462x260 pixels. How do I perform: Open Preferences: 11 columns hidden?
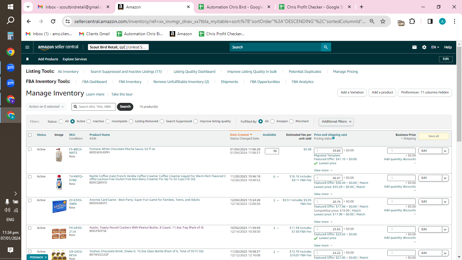pos(425,92)
